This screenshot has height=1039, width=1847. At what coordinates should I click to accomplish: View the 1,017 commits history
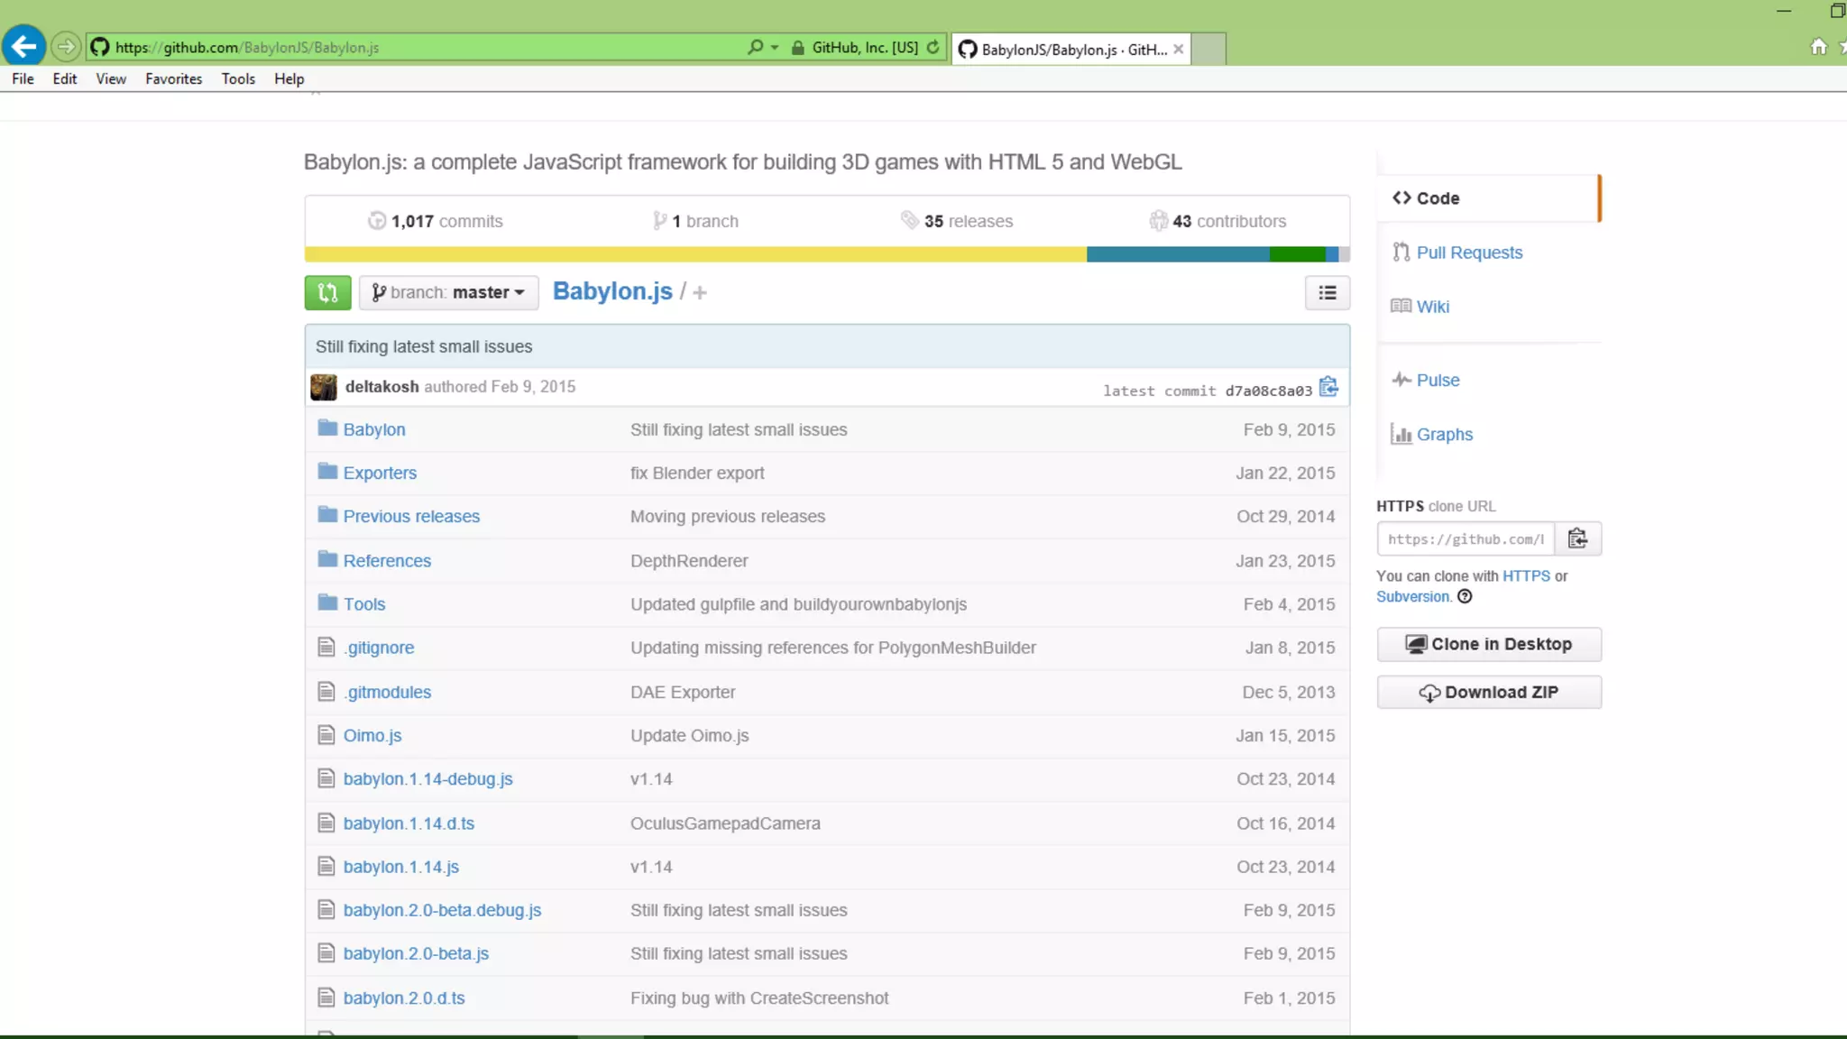pyautogui.click(x=436, y=221)
